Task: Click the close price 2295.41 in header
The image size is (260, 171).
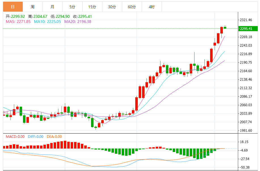Action: 85,16
